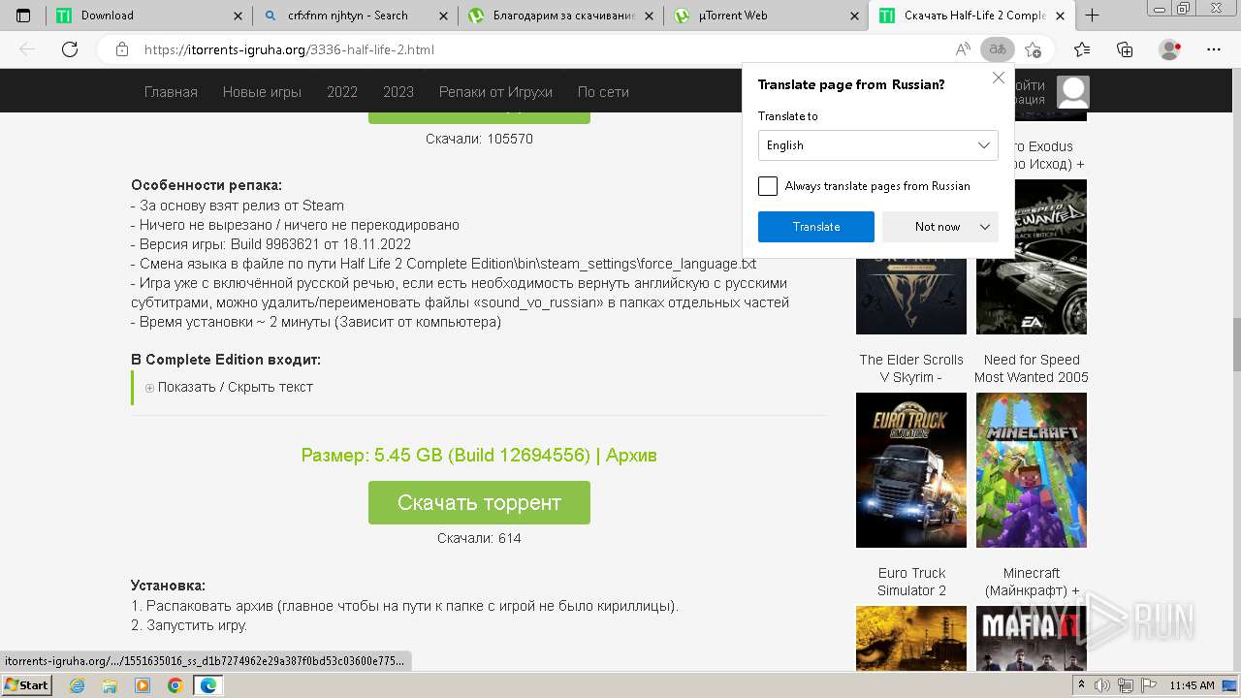The image size is (1241, 698).
Task: Open the Translate to language dropdown
Action: pos(878,145)
